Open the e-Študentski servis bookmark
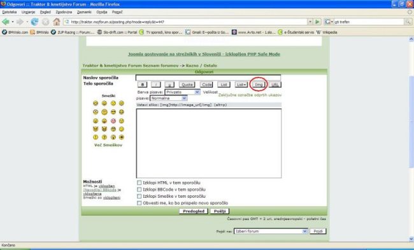Viewport: 414px width, 250px height. (296, 32)
